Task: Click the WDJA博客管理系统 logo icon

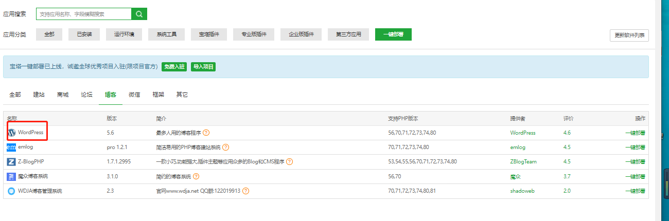Action: coord(12,191)
